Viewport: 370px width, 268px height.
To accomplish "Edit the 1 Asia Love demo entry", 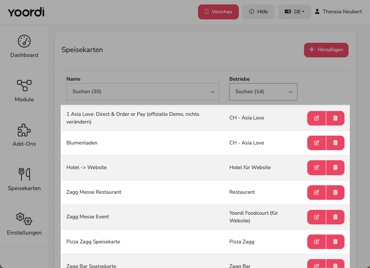I will pyautogui.click(x=317, y=118).
